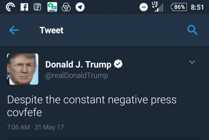Screen dimensions: 209x140
Task: Tap the tweet text containing covfefe
Action: tap(92, 106)
